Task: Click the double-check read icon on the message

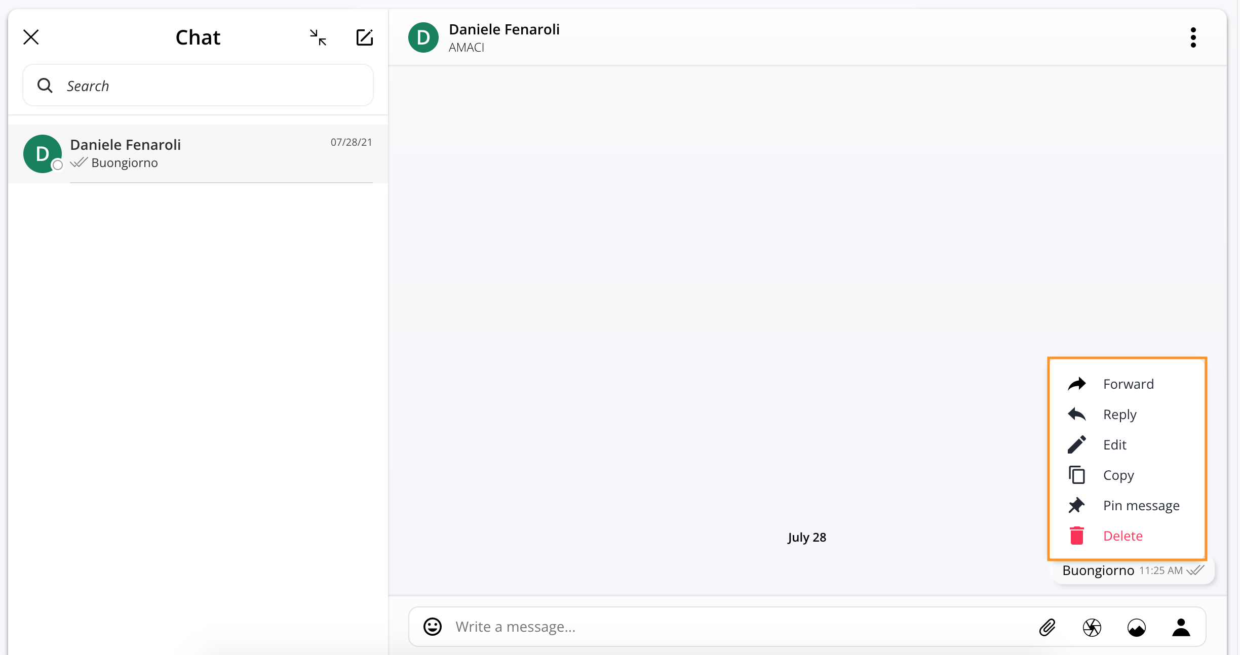Action: pyautogui.click(x=1195, y=570)
